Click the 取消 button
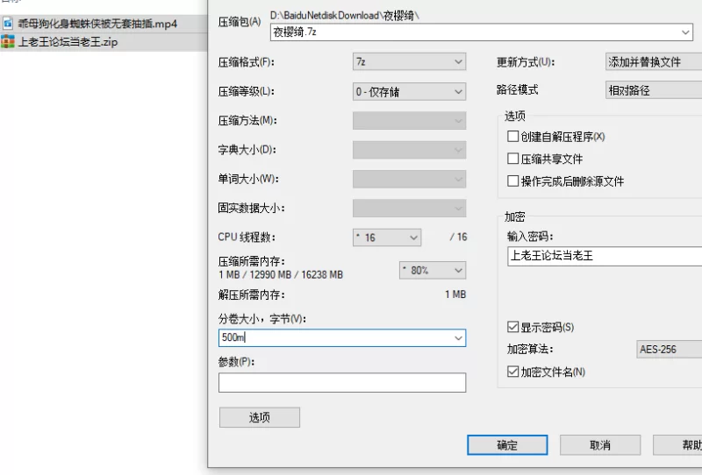 pyautogui.click(x=600, y=445)
